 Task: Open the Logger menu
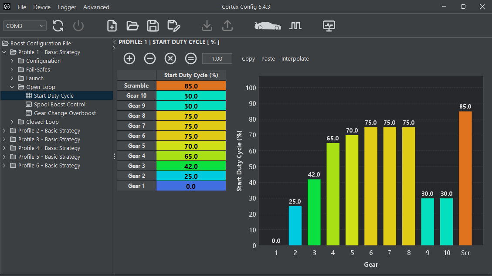(x=67, y=7)
